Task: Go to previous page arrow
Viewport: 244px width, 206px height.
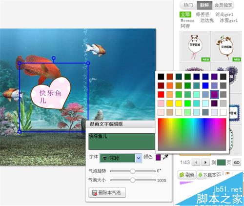Action: pos(196,163)
